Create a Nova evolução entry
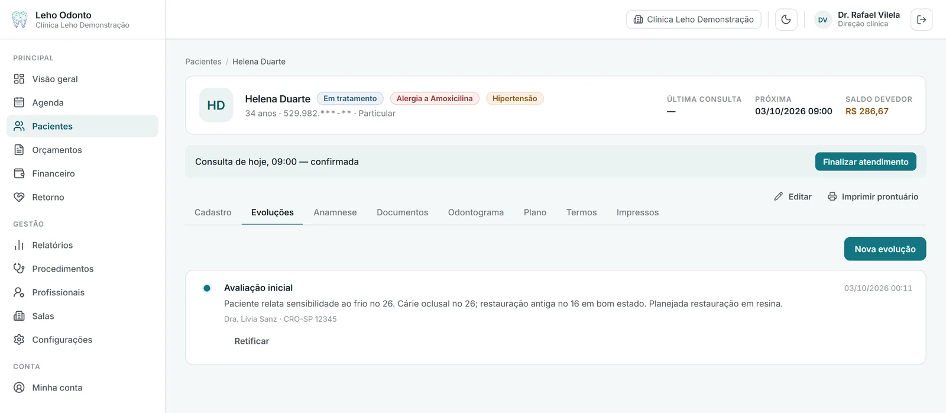The height and width of the screenshot is (413, 946). [x=885, y=249]
